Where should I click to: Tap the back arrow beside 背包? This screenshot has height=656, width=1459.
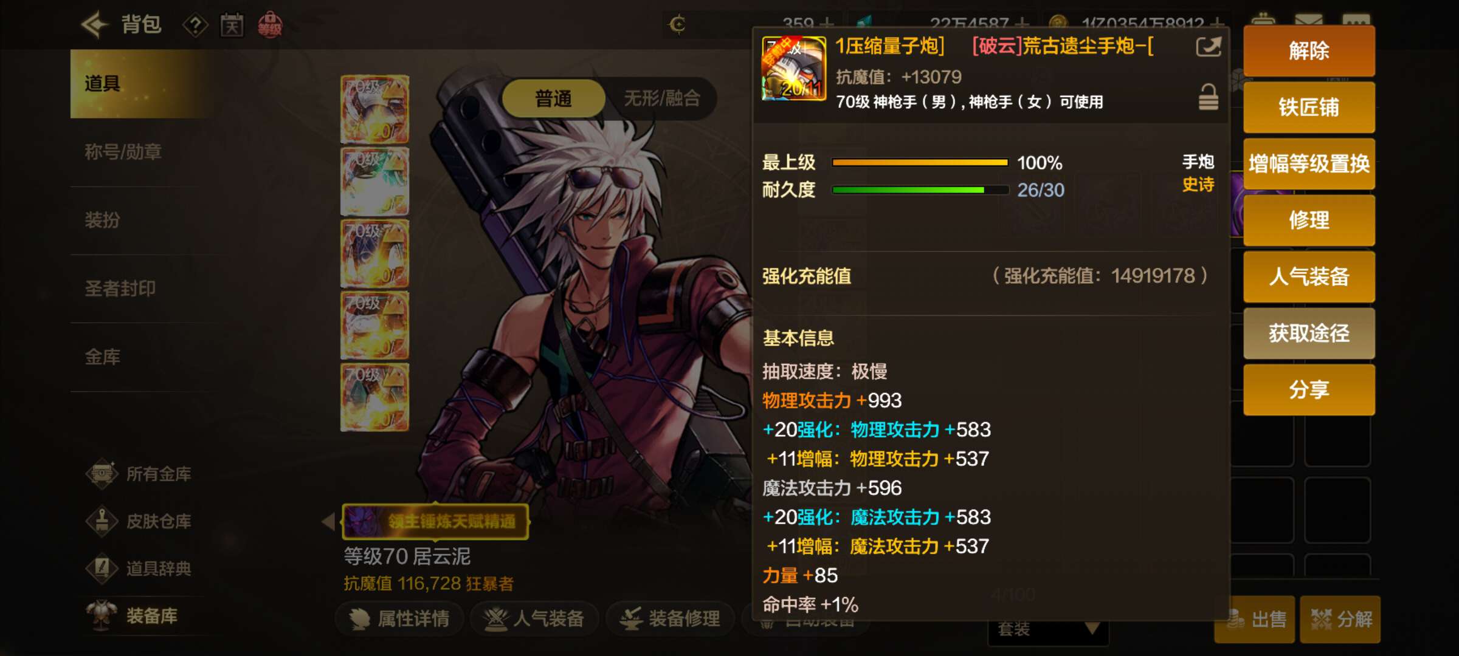tap(94, 25)
